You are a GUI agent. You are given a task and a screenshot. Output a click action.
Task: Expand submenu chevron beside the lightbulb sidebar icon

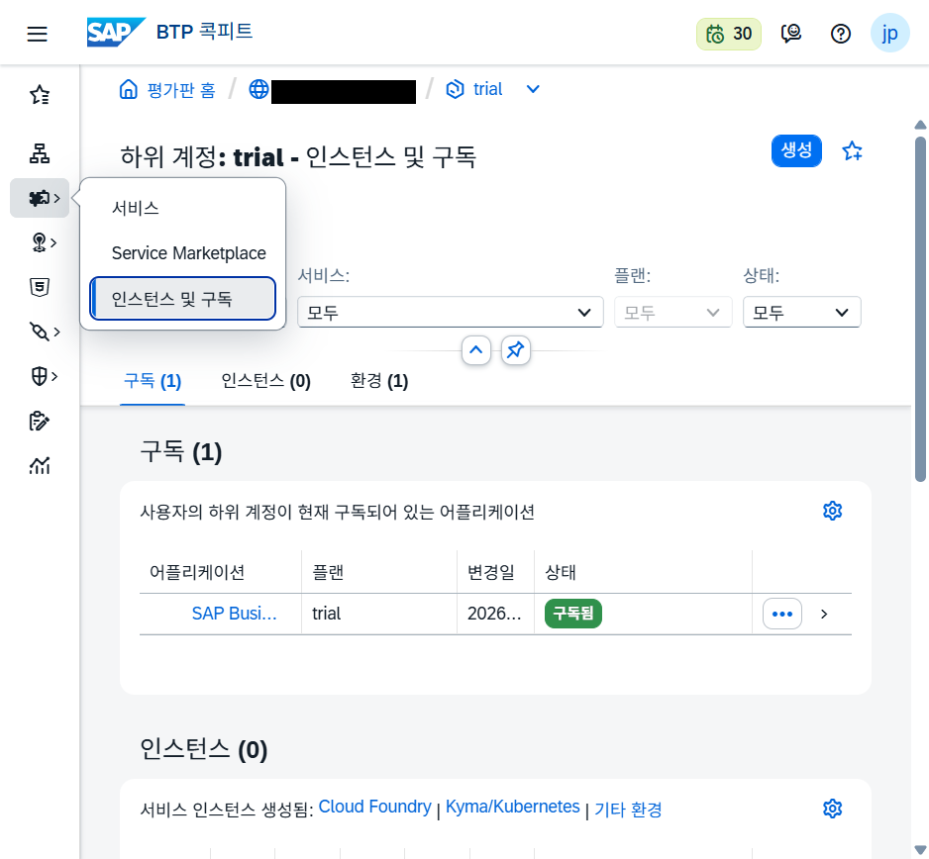53,242
